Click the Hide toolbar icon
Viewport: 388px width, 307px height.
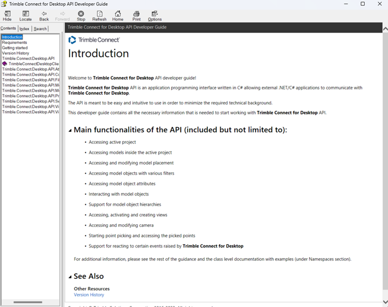(x=7, y=15)
